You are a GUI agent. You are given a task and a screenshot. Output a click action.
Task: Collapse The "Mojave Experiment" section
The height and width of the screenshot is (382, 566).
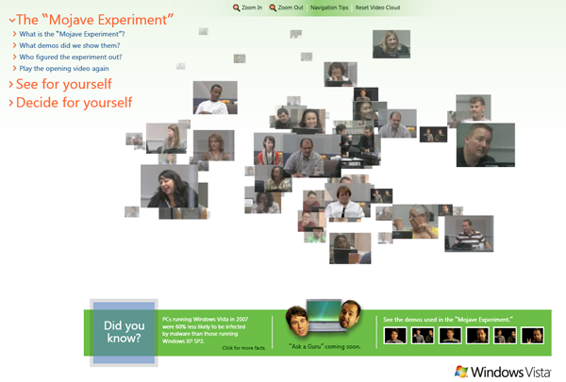tap(92, 20)
